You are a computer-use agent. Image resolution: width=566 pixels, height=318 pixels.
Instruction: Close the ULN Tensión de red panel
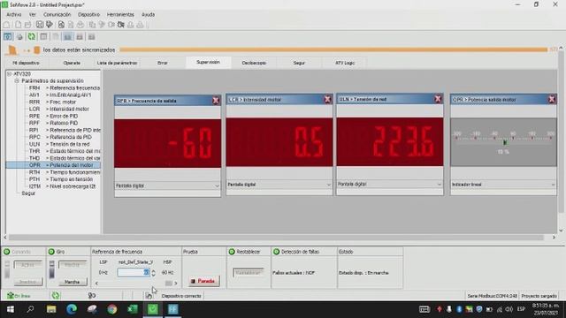(438, 99)
